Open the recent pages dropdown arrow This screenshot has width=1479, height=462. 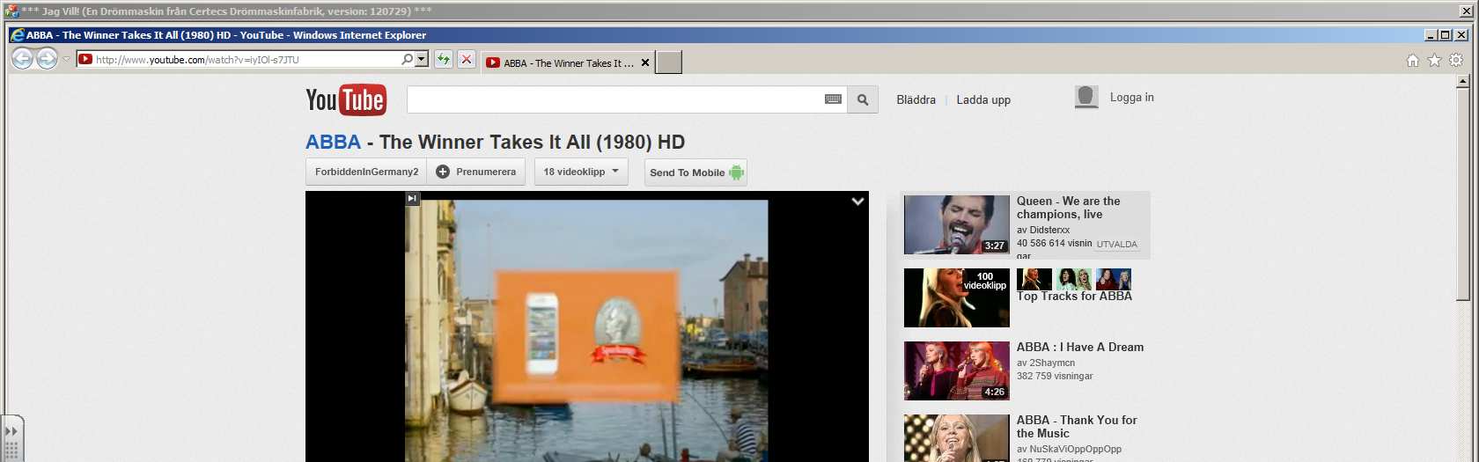[66, 60]
